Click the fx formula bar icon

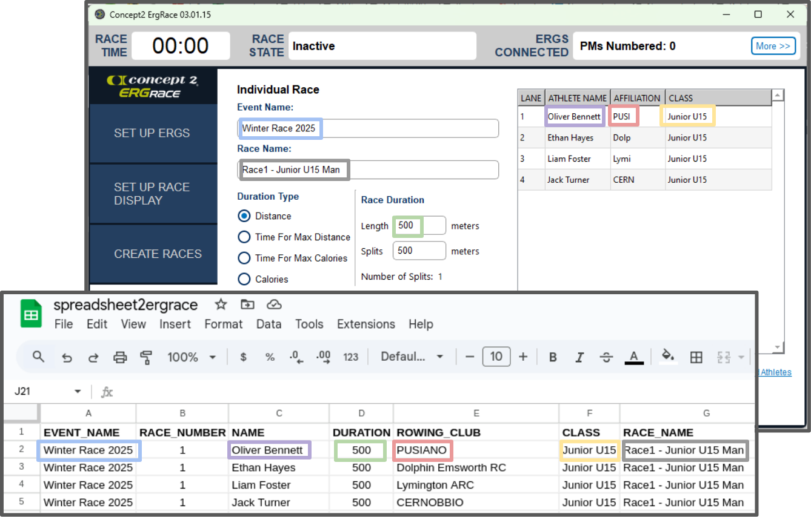click(x=107, y=392)
